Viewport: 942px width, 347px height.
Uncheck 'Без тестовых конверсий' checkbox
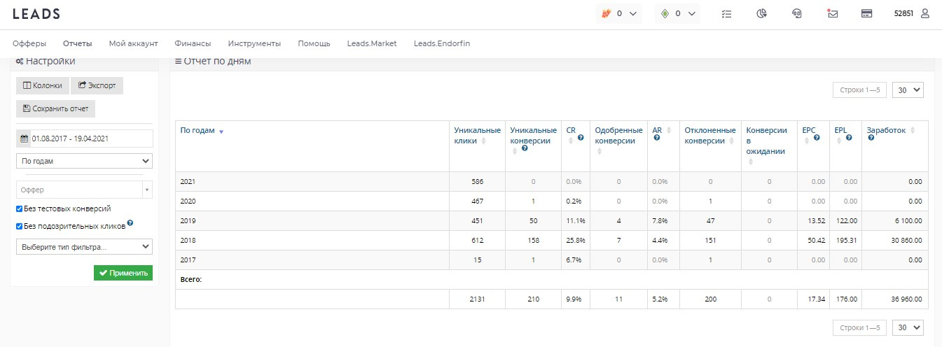coord(20,208)
